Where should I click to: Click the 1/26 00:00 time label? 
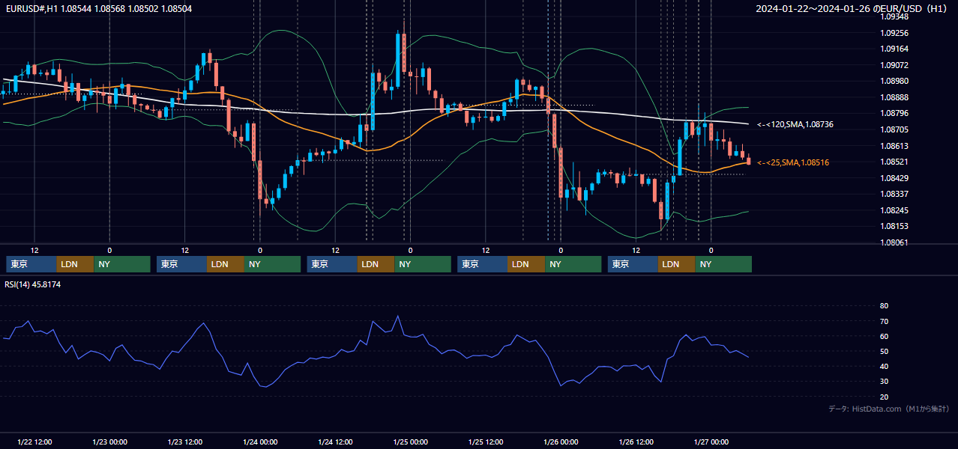point(561,442)
